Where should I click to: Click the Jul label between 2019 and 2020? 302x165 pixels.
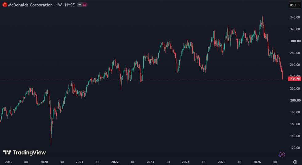[x=26, y=162]
